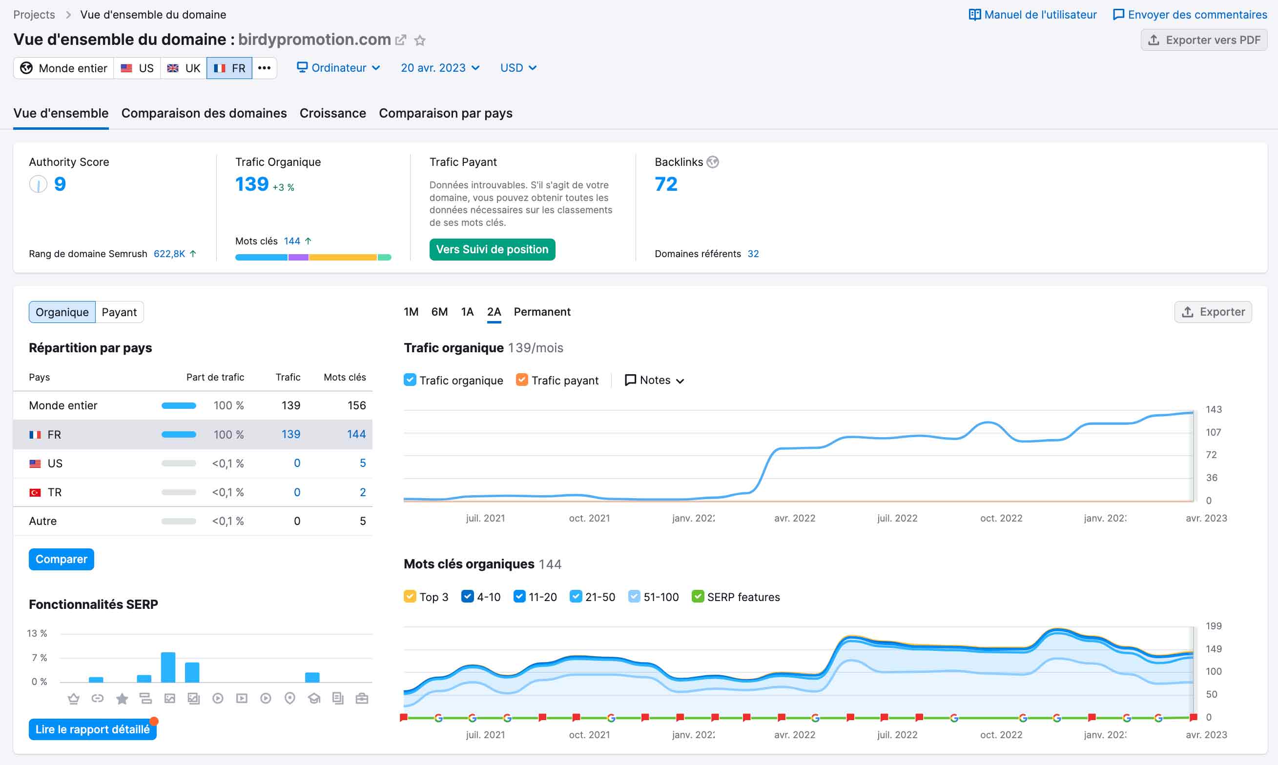Click the graduation cap SERP icon
The width and height of the screenshot is (1278, 765).
(x=314, y=699)
